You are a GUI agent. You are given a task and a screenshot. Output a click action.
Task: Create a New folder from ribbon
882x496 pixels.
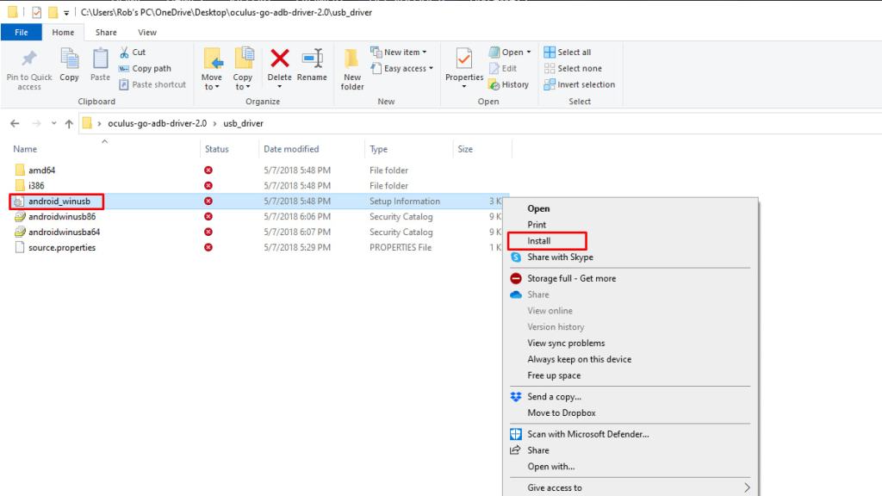coord(352,69)
